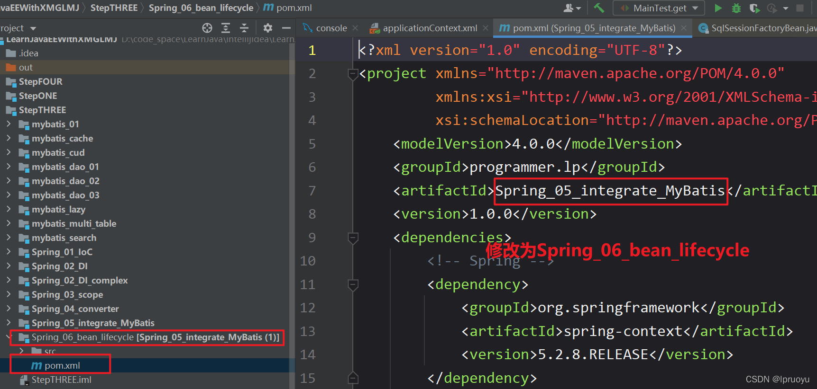Fold the dependencies block at line 9

point(353,238)
